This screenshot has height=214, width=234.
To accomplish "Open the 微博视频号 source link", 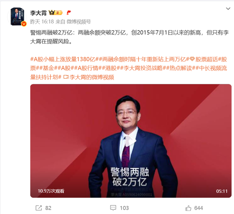I will [79, 22].
